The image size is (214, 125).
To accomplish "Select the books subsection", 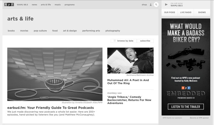I will click(11, 31).
